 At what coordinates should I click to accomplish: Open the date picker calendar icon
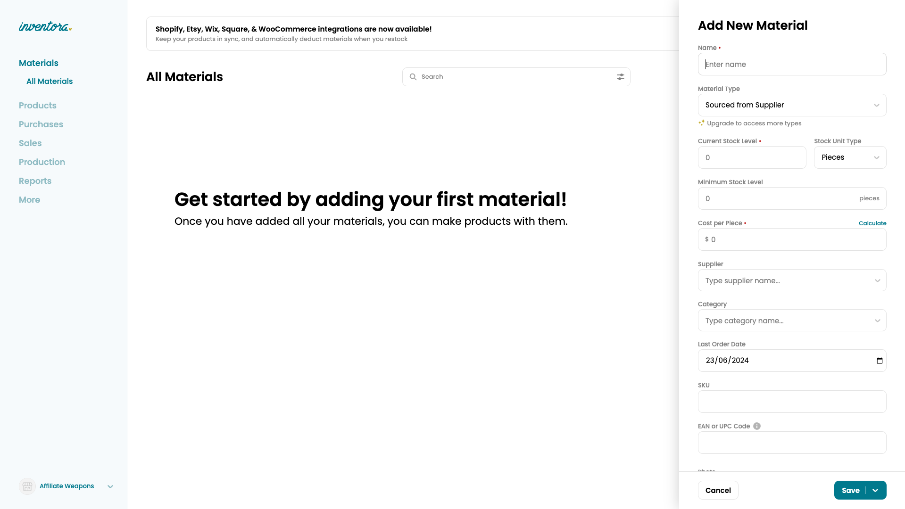click(880, 361)
